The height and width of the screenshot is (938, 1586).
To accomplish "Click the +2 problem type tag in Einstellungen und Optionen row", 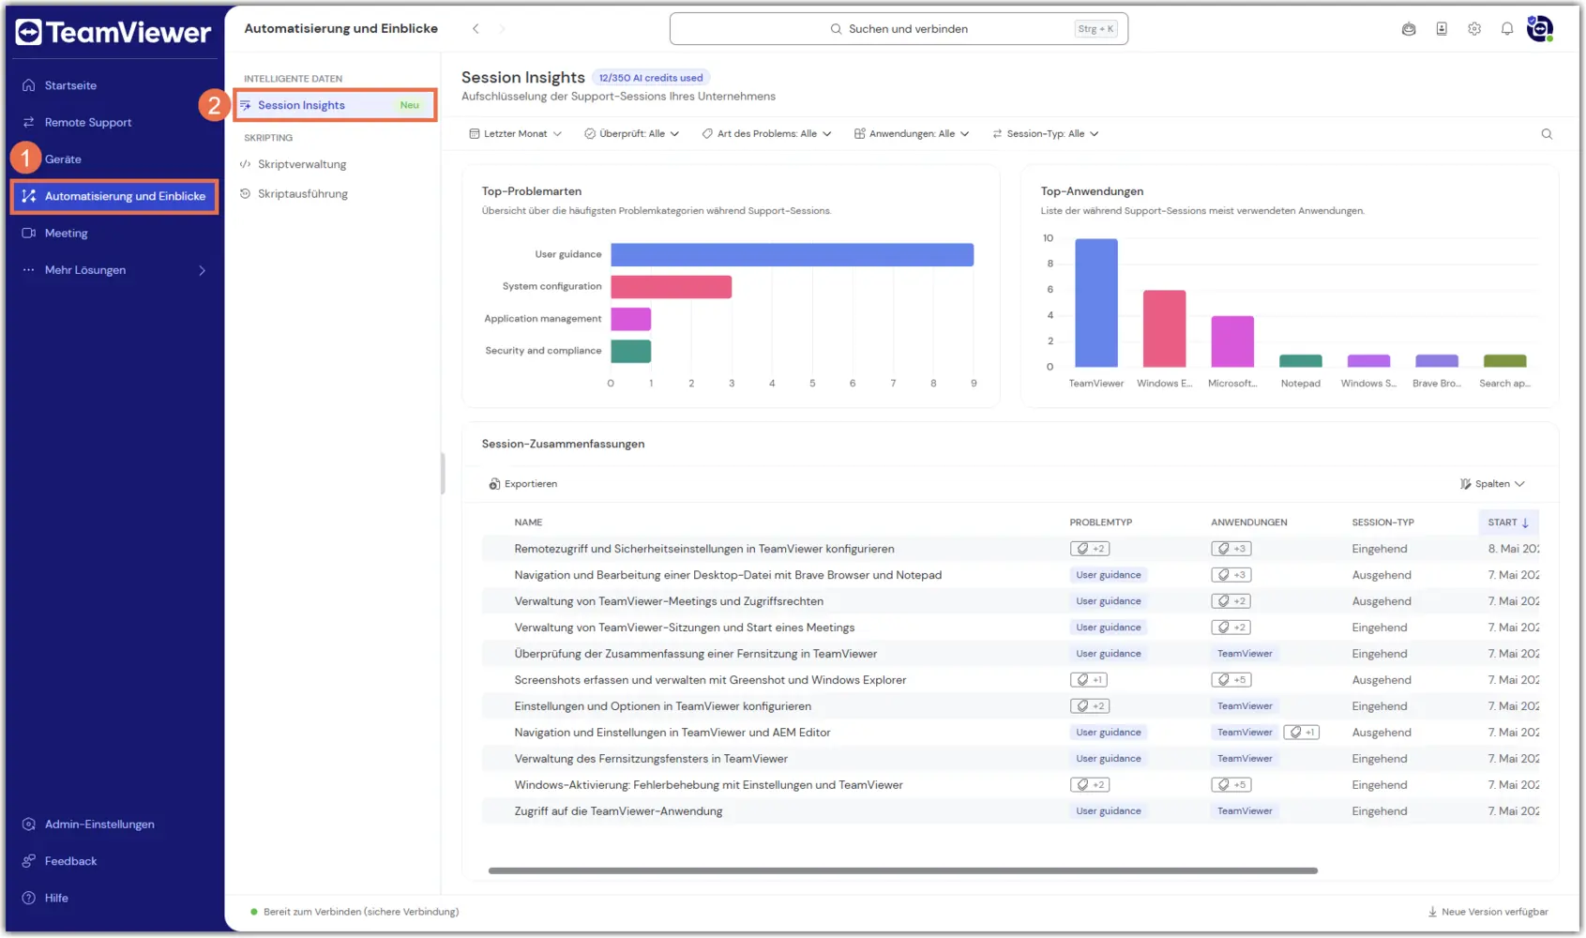I will tap(1090, 706).
